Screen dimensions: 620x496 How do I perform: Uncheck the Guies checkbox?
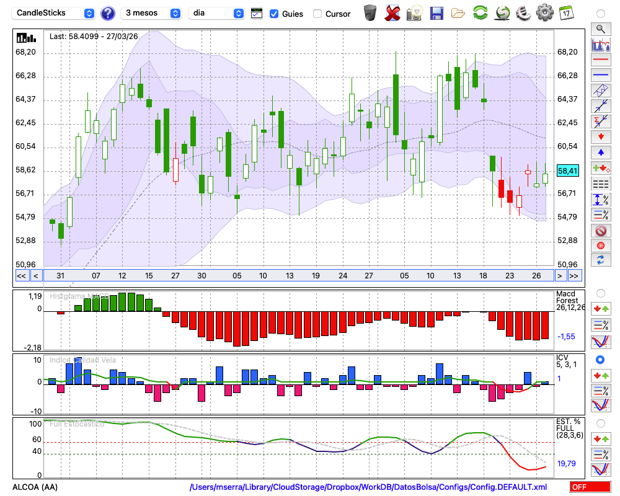tap(274, 14)
